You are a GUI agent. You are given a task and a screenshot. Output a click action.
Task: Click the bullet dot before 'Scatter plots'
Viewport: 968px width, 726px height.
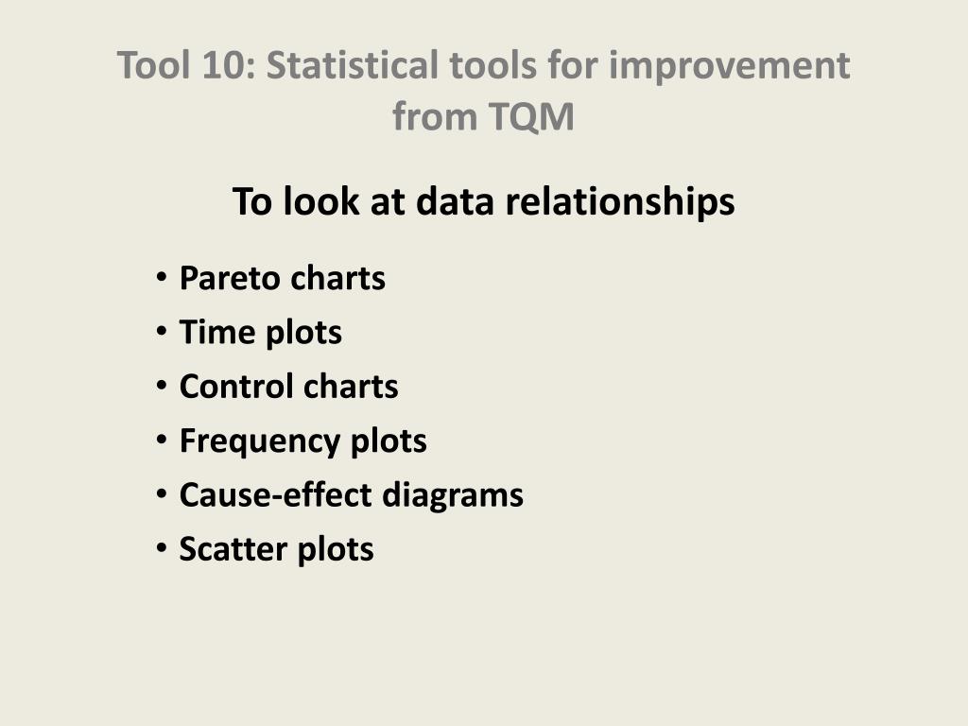pos(162,548)
